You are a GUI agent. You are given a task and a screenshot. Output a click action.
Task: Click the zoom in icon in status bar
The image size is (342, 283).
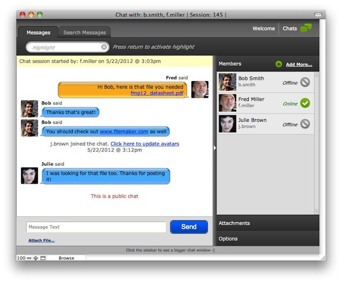[36, 258]
